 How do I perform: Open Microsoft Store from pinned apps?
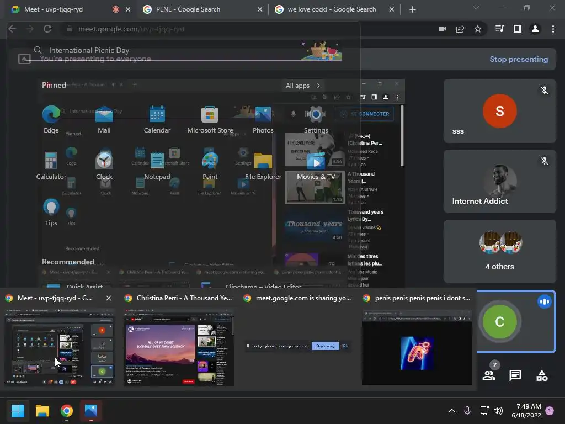click(x=210, y=119)
